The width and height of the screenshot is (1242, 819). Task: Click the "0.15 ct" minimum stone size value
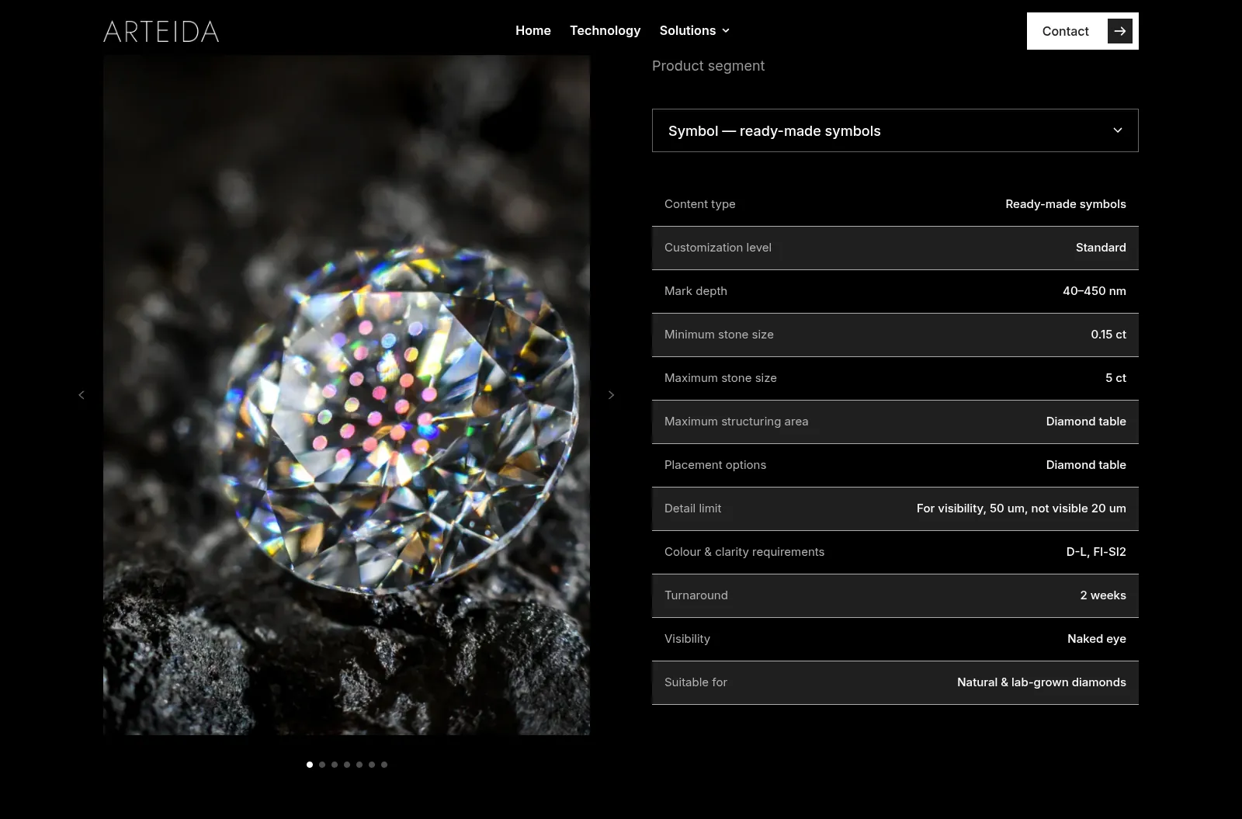click(x=1108, y=335)
